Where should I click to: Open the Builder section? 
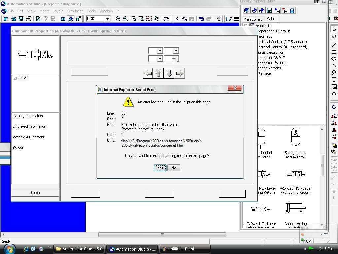[18, 148]
